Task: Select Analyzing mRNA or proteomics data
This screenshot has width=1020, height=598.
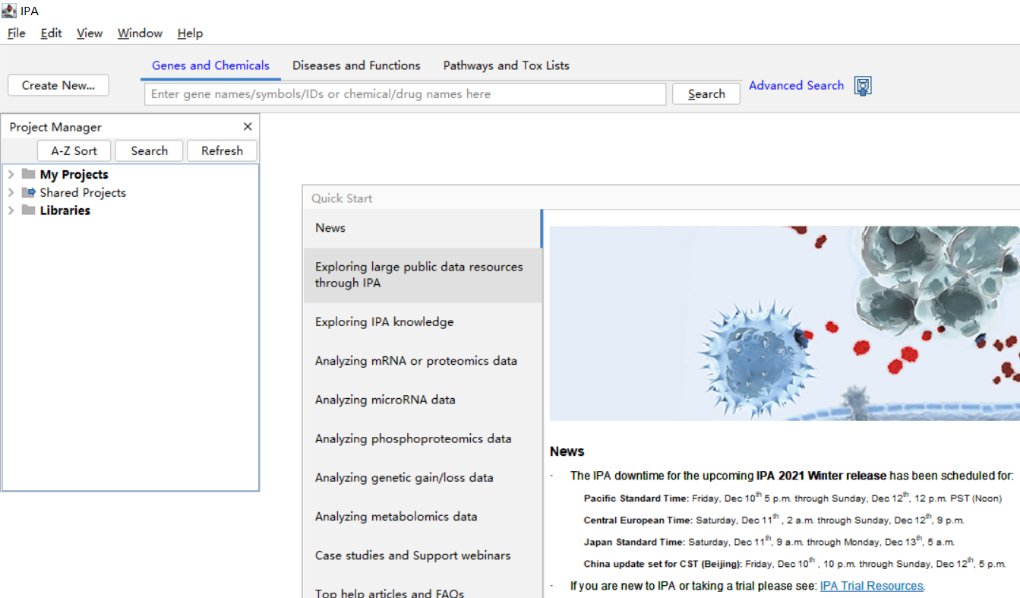Action: [422, 361]
